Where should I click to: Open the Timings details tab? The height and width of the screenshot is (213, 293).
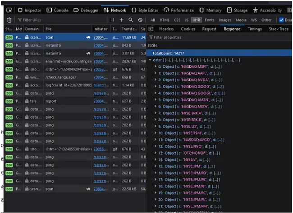[255, 29]
